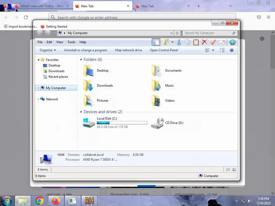
Task: Open the Windows Start button
Action: [7, 201]
